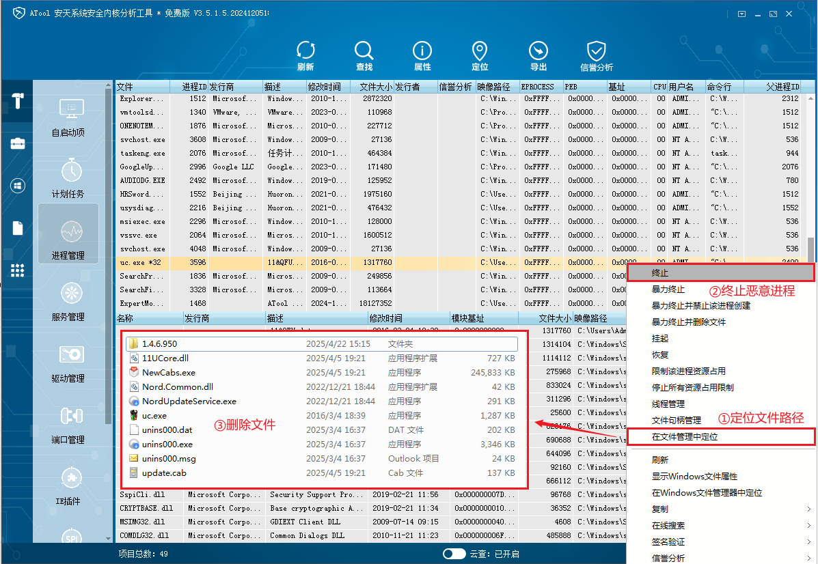
Task: Select the unins000.msg file
Action: click(322, 459)
